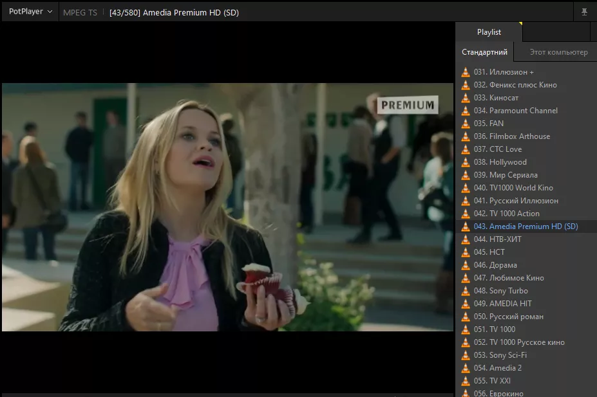Pin the player window on top

point(584,12)
